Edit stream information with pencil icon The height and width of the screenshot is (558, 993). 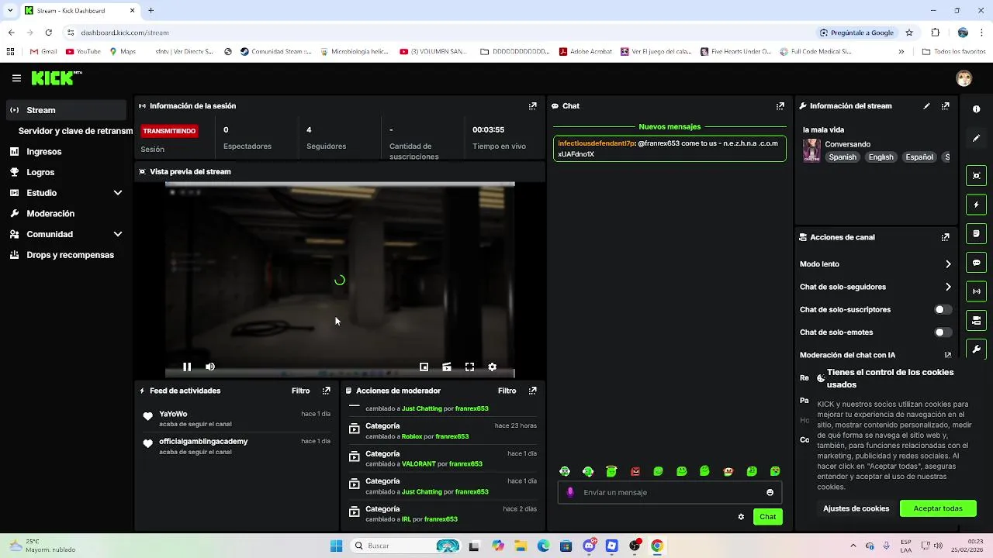[x=926, y=106]
